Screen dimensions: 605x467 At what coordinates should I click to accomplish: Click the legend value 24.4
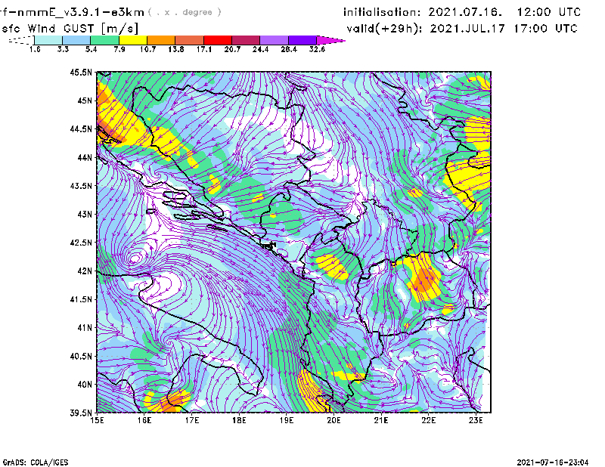[260, 49]
